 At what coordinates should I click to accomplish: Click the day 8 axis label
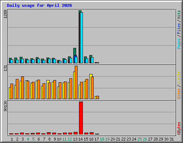[49, 139]
